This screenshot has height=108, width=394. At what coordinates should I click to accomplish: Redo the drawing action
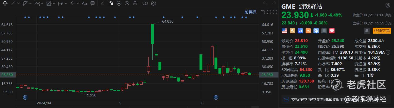(273, 3)
